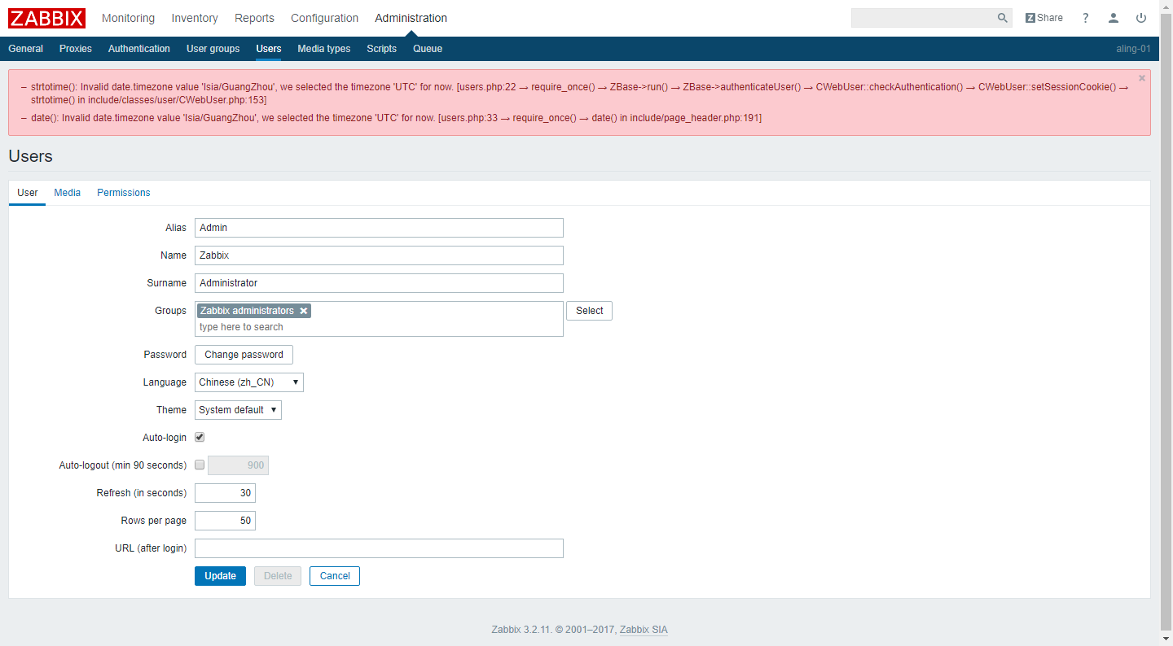The width and height of the screenshot is (1173, 646).
Task: Open the Theme dropdown
Action: pyautogui.click(x=238, y=410)
